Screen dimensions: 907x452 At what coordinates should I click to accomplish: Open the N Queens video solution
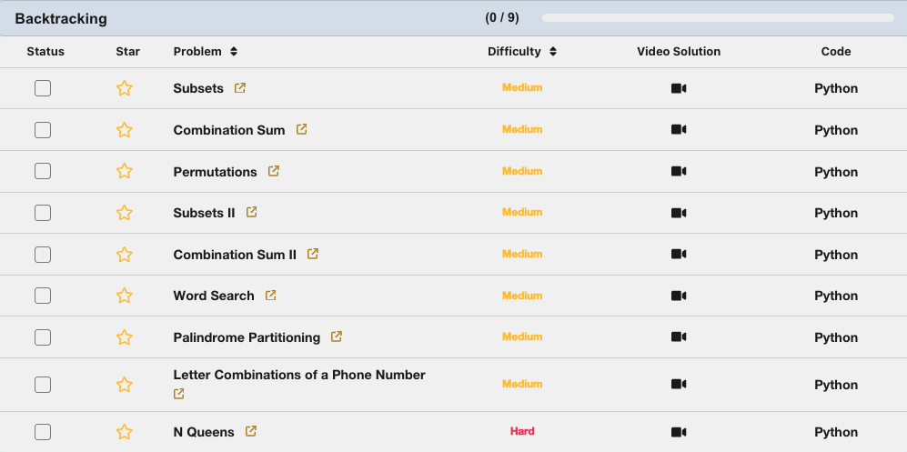click(679, 432)
